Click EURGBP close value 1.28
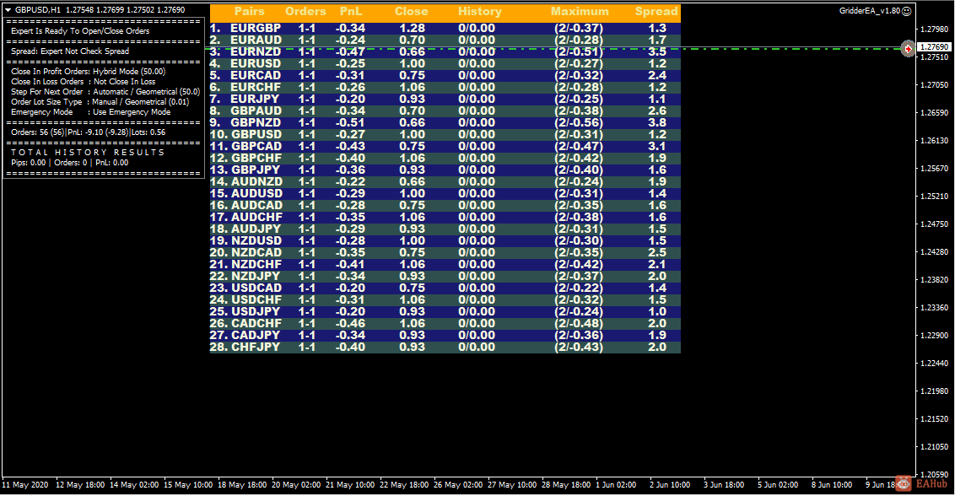Screen dimensions: 955x496 tap(413, 28)
